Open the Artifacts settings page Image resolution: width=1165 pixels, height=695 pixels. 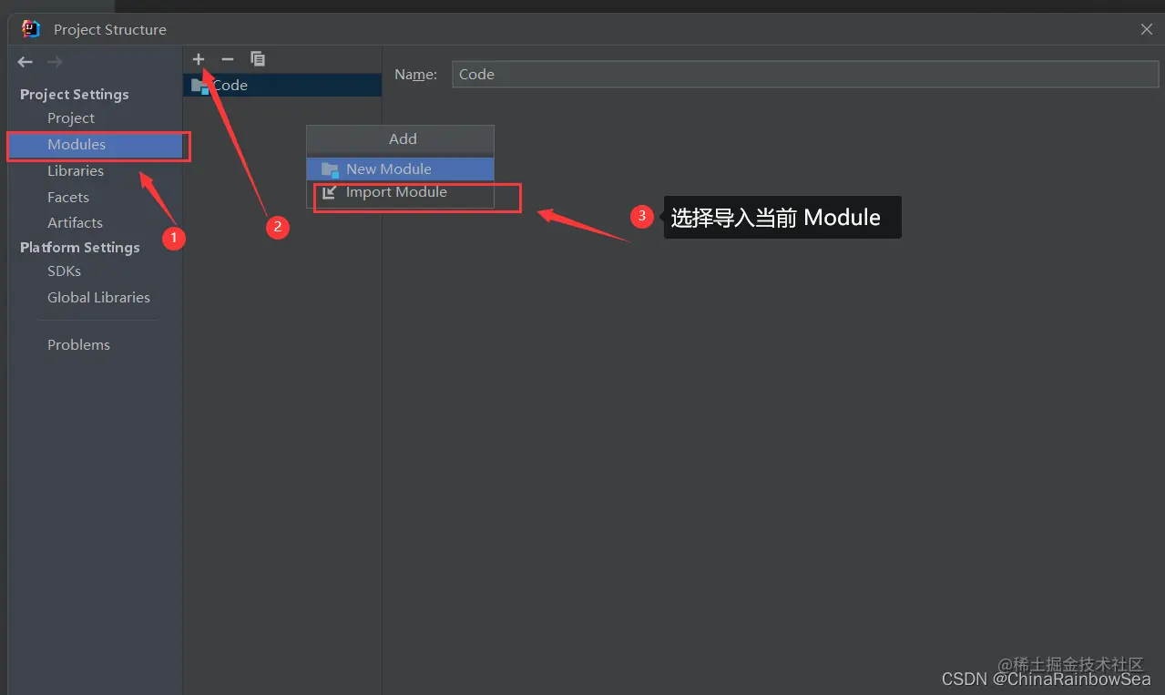coord(75,223)
